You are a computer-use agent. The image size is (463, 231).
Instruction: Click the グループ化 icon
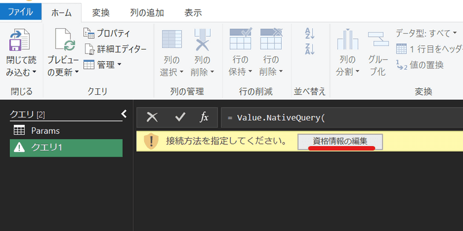378,42
